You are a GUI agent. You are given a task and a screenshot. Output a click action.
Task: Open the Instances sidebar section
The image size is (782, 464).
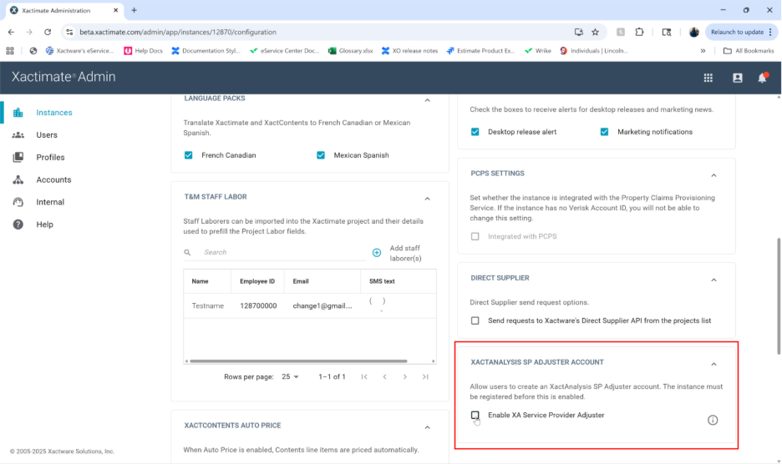pos(53,113)
